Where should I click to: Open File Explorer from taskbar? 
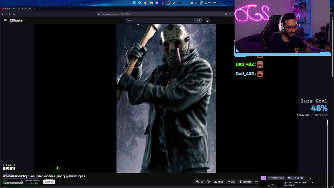click(x=151, y=3)
